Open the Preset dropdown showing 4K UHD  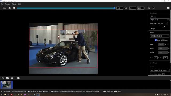(160, 36)
